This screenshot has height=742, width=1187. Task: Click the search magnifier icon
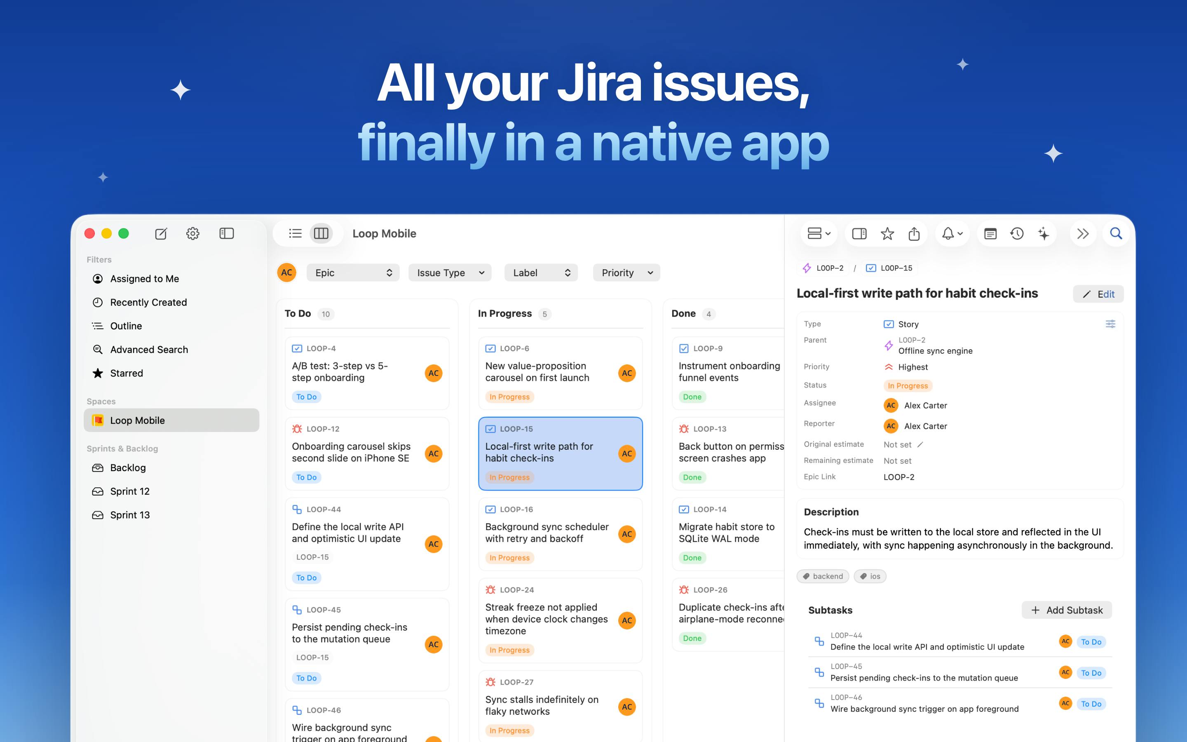click(x=1116, y=234)
